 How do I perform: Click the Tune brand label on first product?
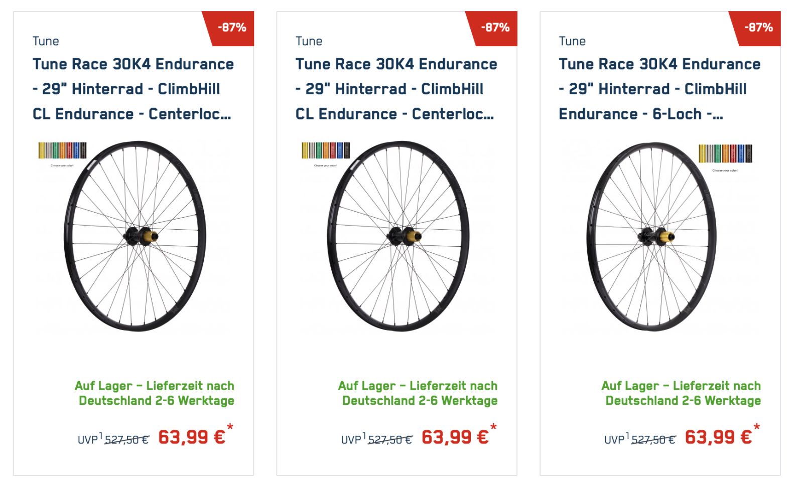pyautogui.click(x=46, y=41)
